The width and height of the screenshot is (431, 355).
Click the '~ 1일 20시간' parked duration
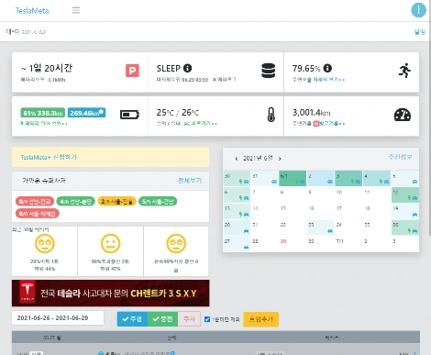[47, 68]
